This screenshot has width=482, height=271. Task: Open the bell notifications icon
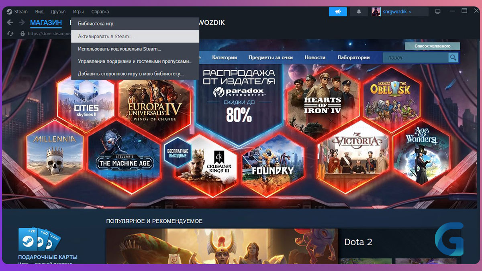click(359, 12)
